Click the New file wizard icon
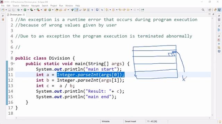 click(3, 10)
